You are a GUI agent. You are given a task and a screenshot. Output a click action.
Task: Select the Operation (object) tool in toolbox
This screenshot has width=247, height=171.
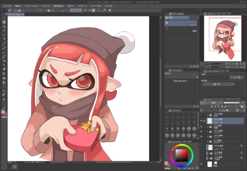coord(4,26)
